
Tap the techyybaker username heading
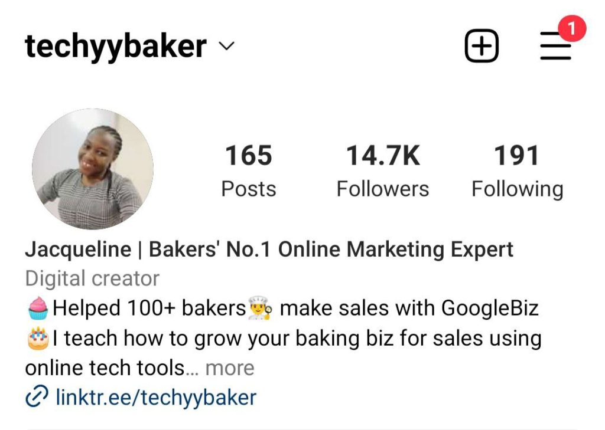coord(116,47)
